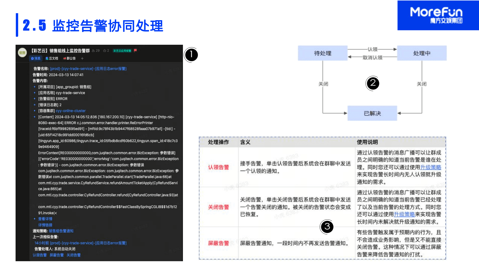
Task: Open the 14小时前 similar alert link
Action: pyautogui.click(x=80, y=243)
